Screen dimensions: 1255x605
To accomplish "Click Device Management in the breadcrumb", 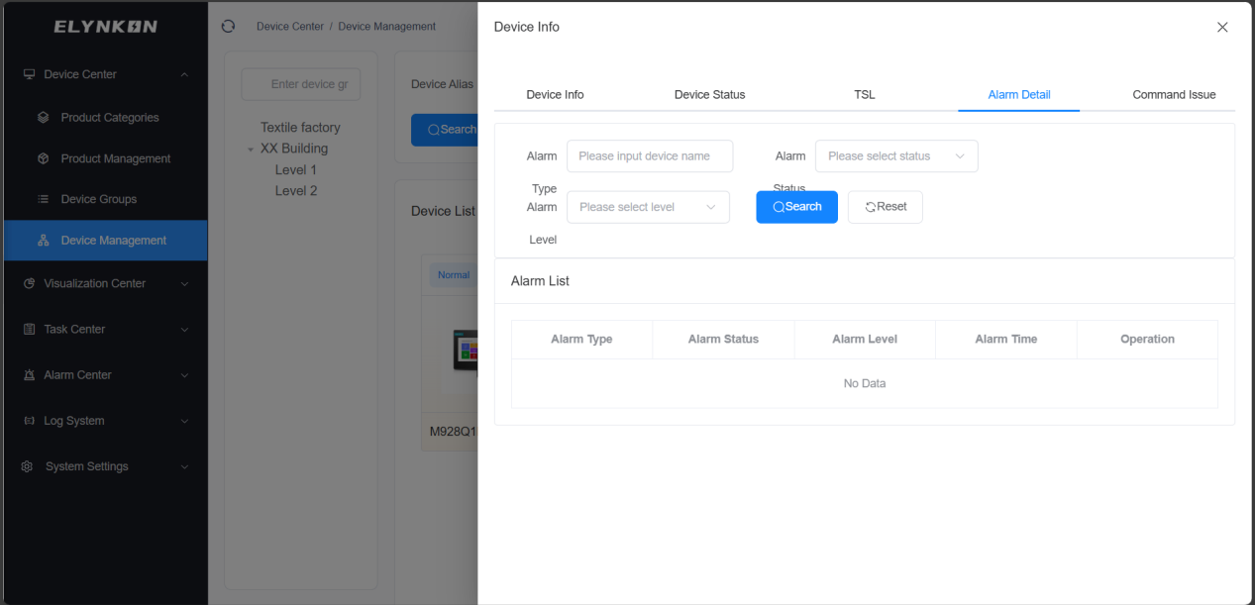I will (x=387, y=27).
